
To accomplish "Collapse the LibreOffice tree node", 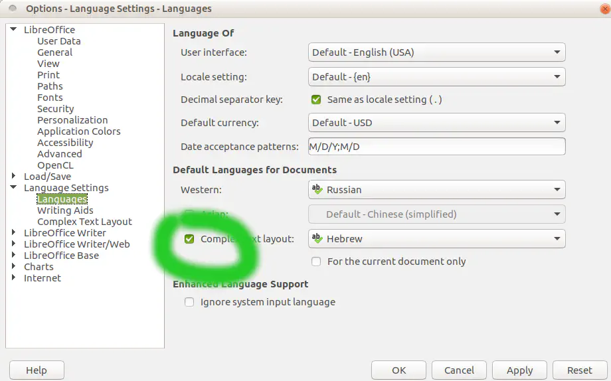I will (14, 30).
